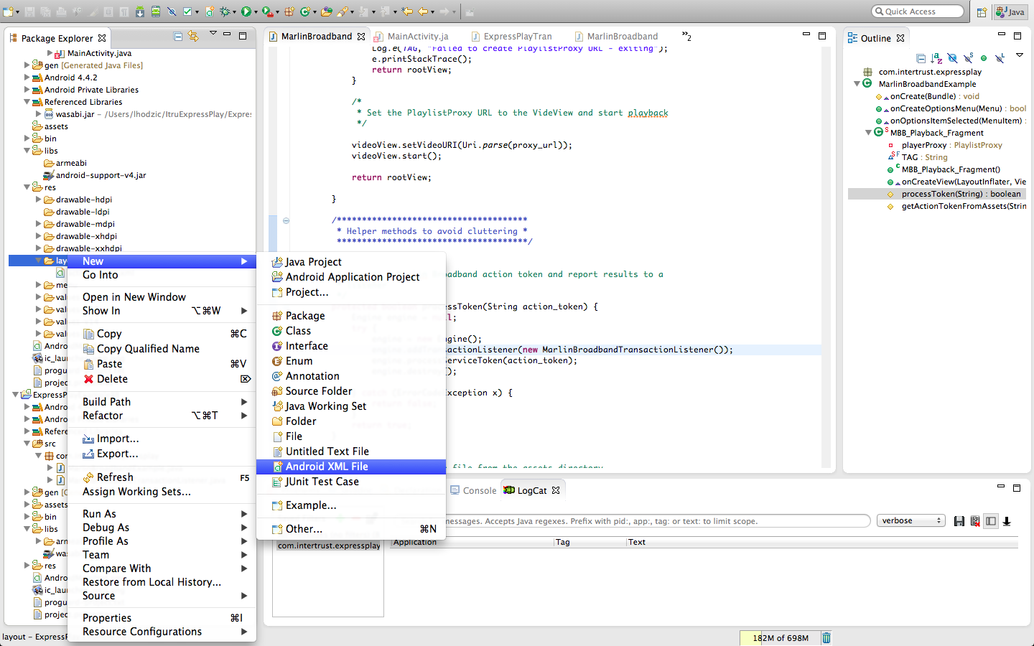Clear the LogCat log
This screenshot has height=646, width=1034.
(x=975, y=521)
